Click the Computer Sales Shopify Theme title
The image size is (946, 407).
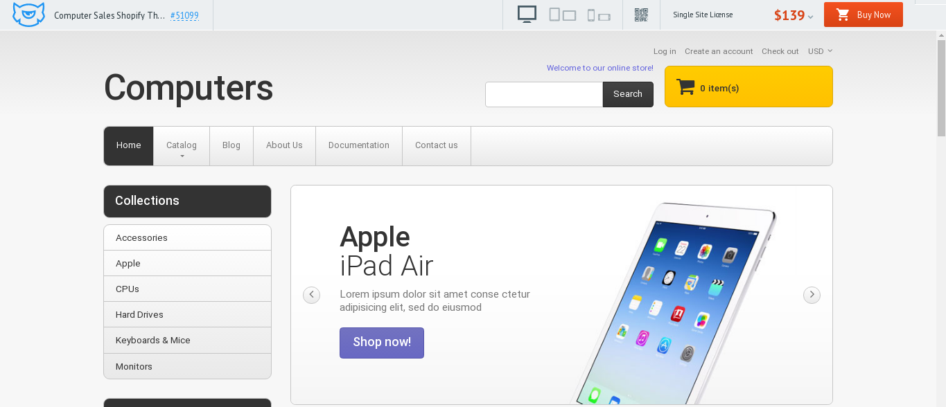pos(110,15)
